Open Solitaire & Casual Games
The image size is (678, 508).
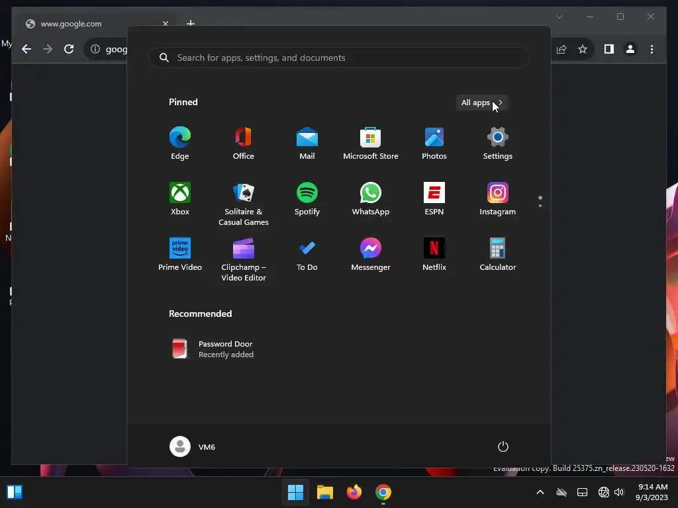(244, 204)
